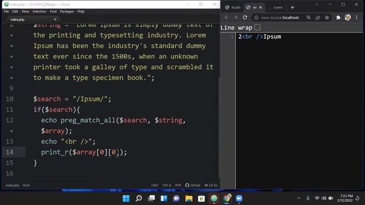Click the preg_match_all function call text

(88, 120)
